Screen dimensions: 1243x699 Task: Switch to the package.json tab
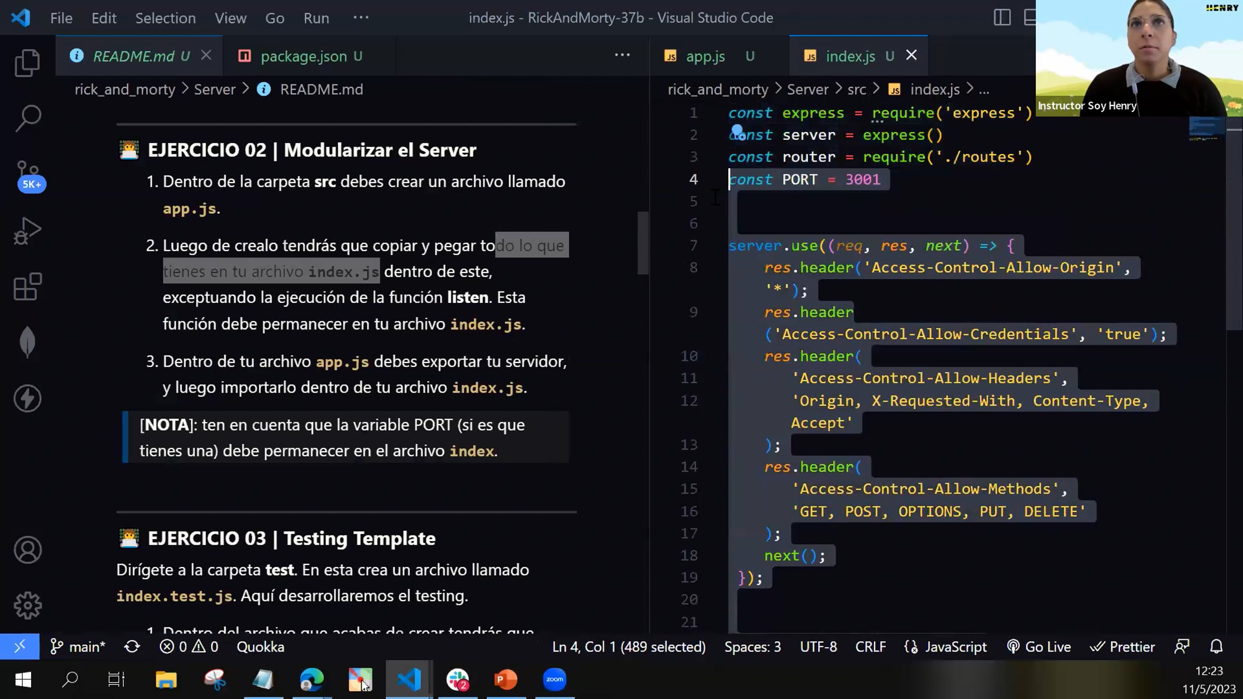coord(303,56)
